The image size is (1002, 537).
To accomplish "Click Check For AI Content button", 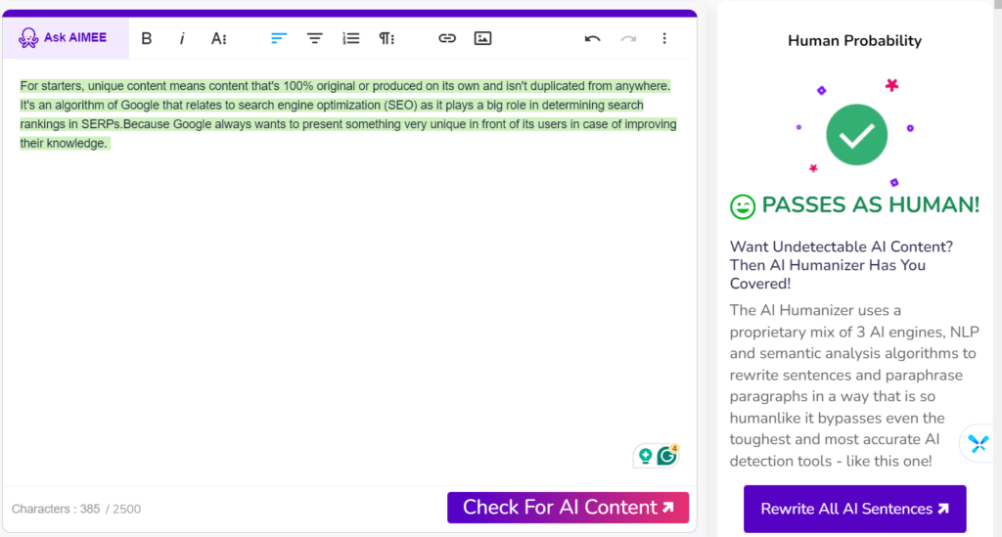I will (569, 508).
